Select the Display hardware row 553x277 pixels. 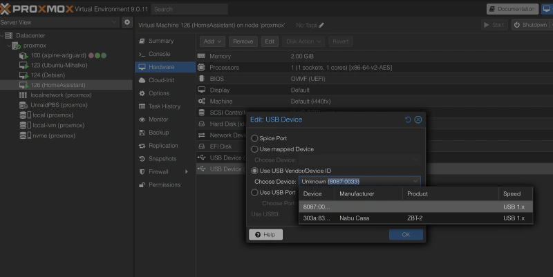(375, 90)
